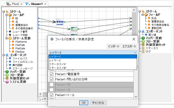Click the システム変数 icon in left tree
This screenshot has height=108, width=174.
pyautogui.click(x=7, y=82)
